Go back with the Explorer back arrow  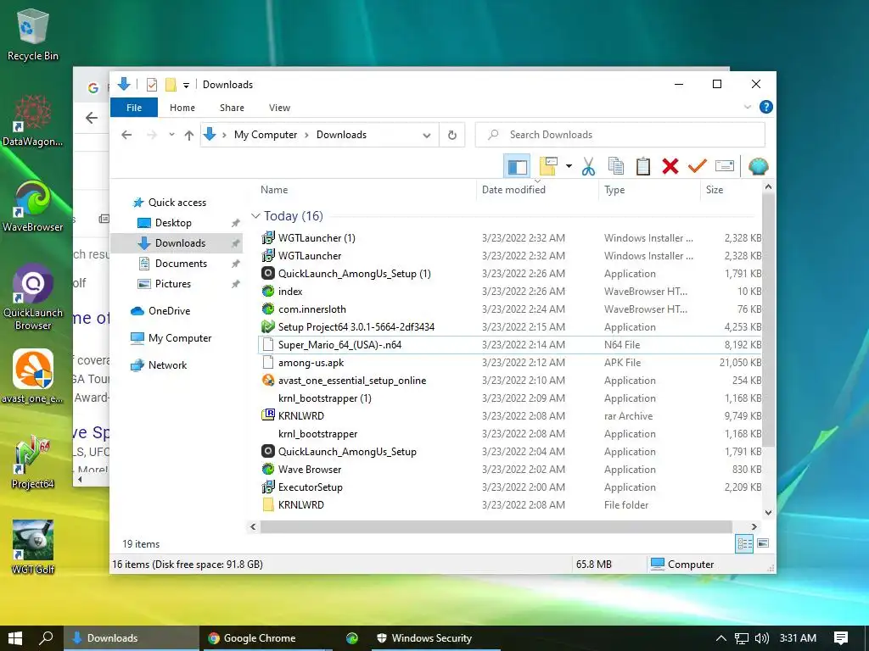[126, 135]
